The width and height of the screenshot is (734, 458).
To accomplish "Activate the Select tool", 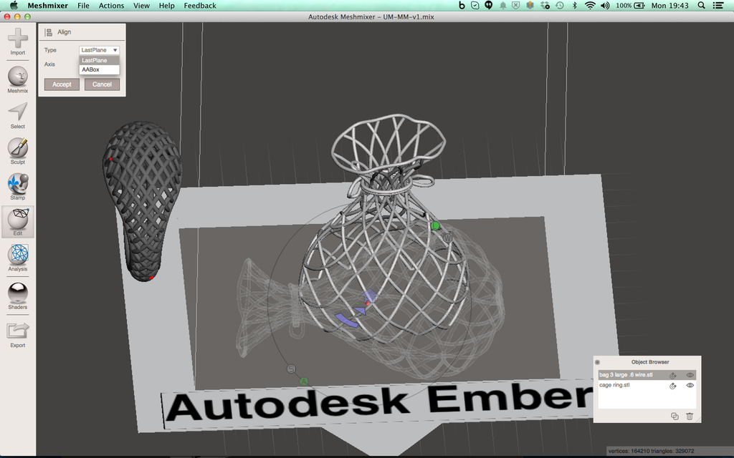I will [x=18, y=115].
